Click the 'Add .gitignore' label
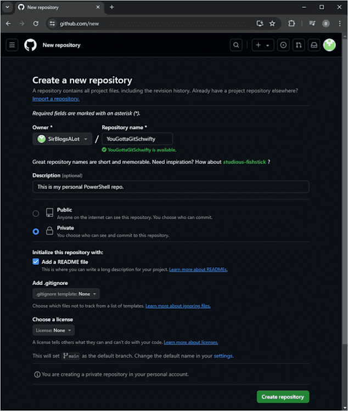This screenshot has height=411, width=348. [50, 283]
